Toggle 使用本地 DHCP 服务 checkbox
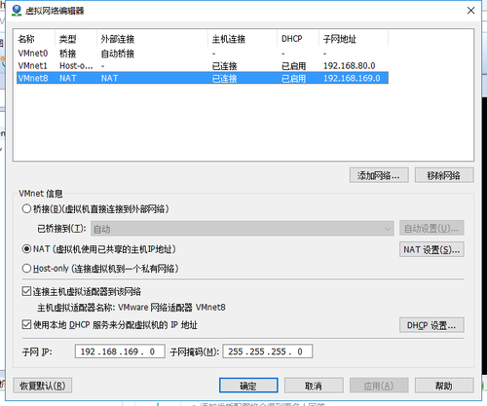 26,324
